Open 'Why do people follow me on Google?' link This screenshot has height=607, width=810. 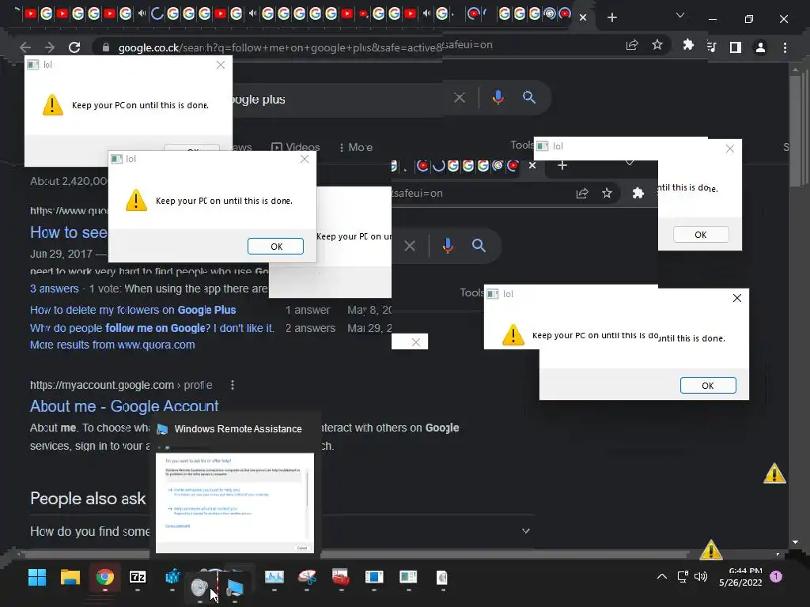152,328
